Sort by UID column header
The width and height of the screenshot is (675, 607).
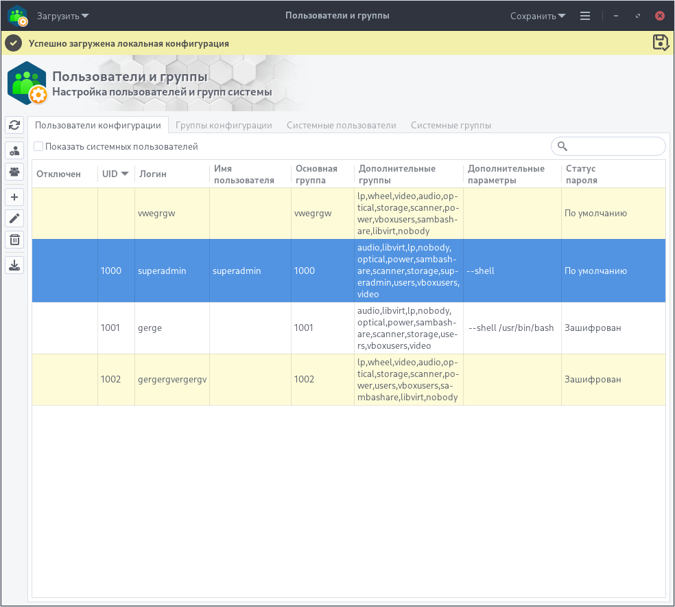tap(115, 174)
